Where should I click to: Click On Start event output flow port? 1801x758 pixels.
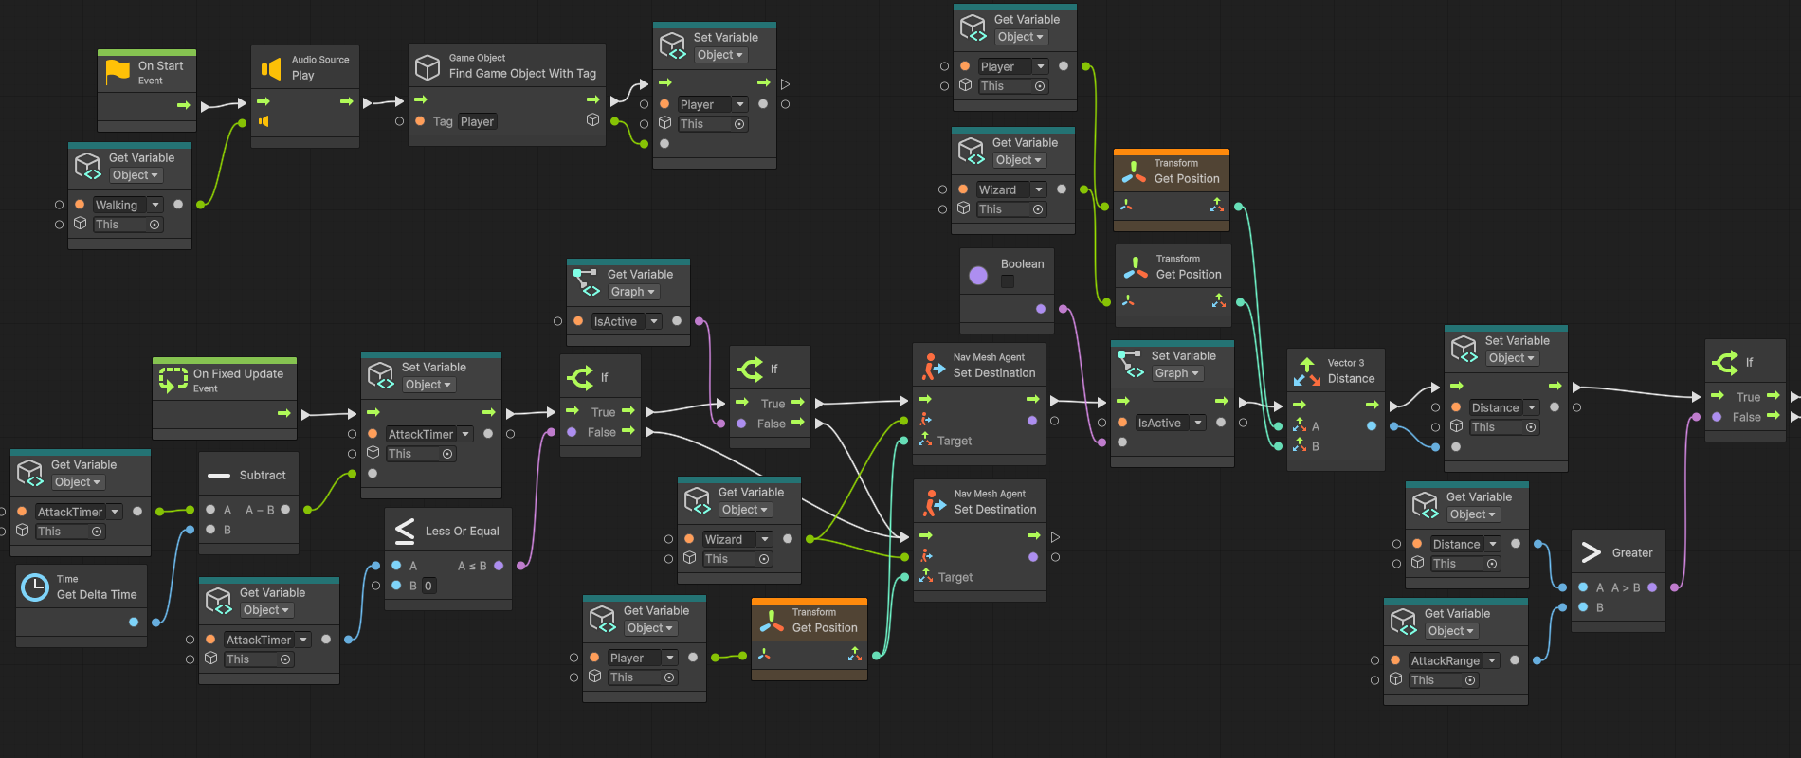pos(183,105)
